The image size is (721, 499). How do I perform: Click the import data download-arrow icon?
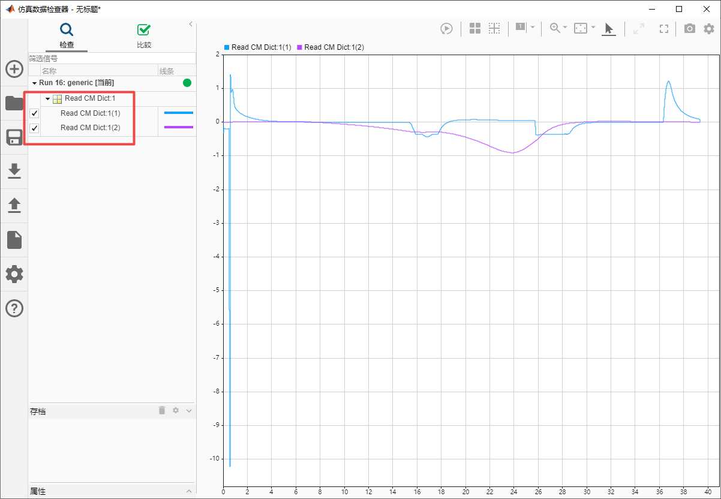(x=14, y=172)
